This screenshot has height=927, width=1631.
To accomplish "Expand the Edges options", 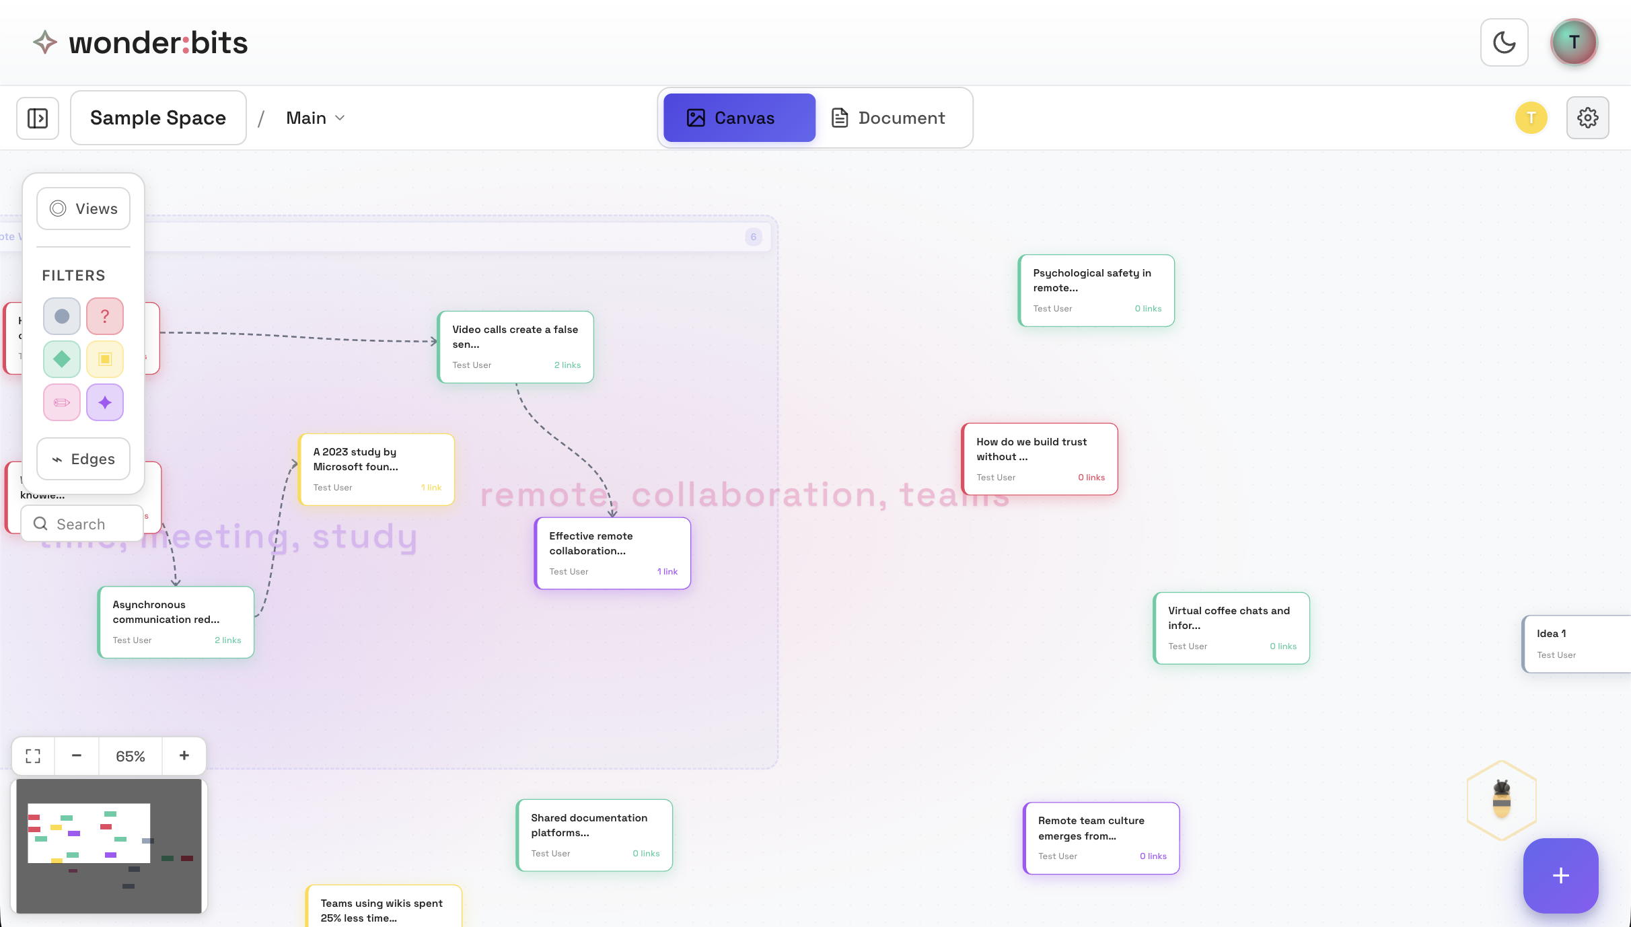I will pyautogui.click(x=83, y=459).
